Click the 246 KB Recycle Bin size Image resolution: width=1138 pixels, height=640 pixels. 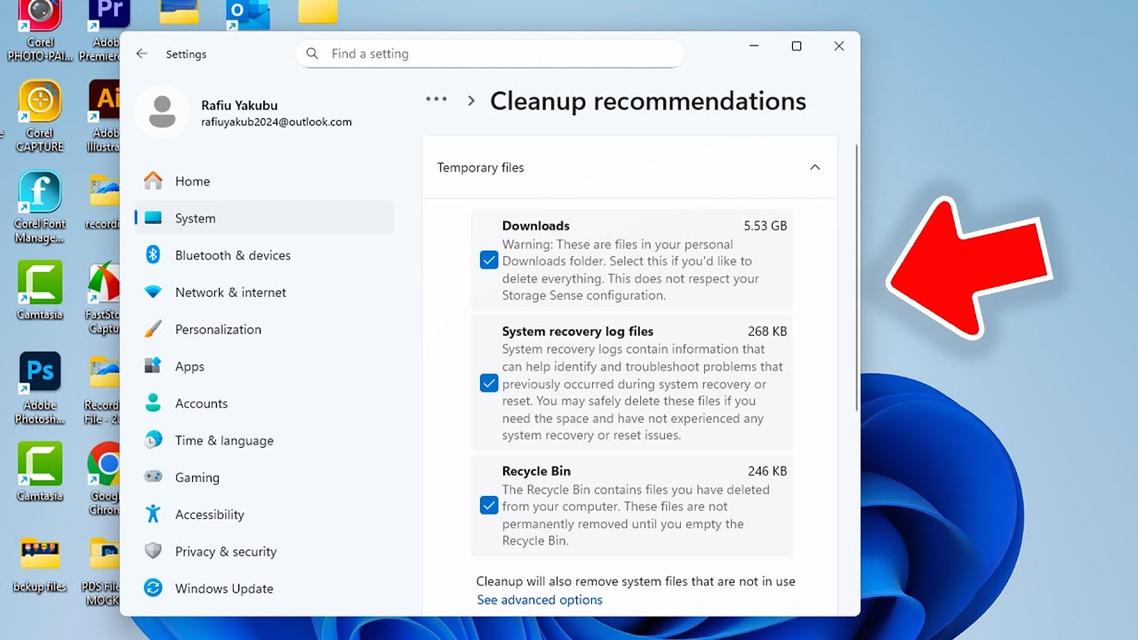click(767, 471)
